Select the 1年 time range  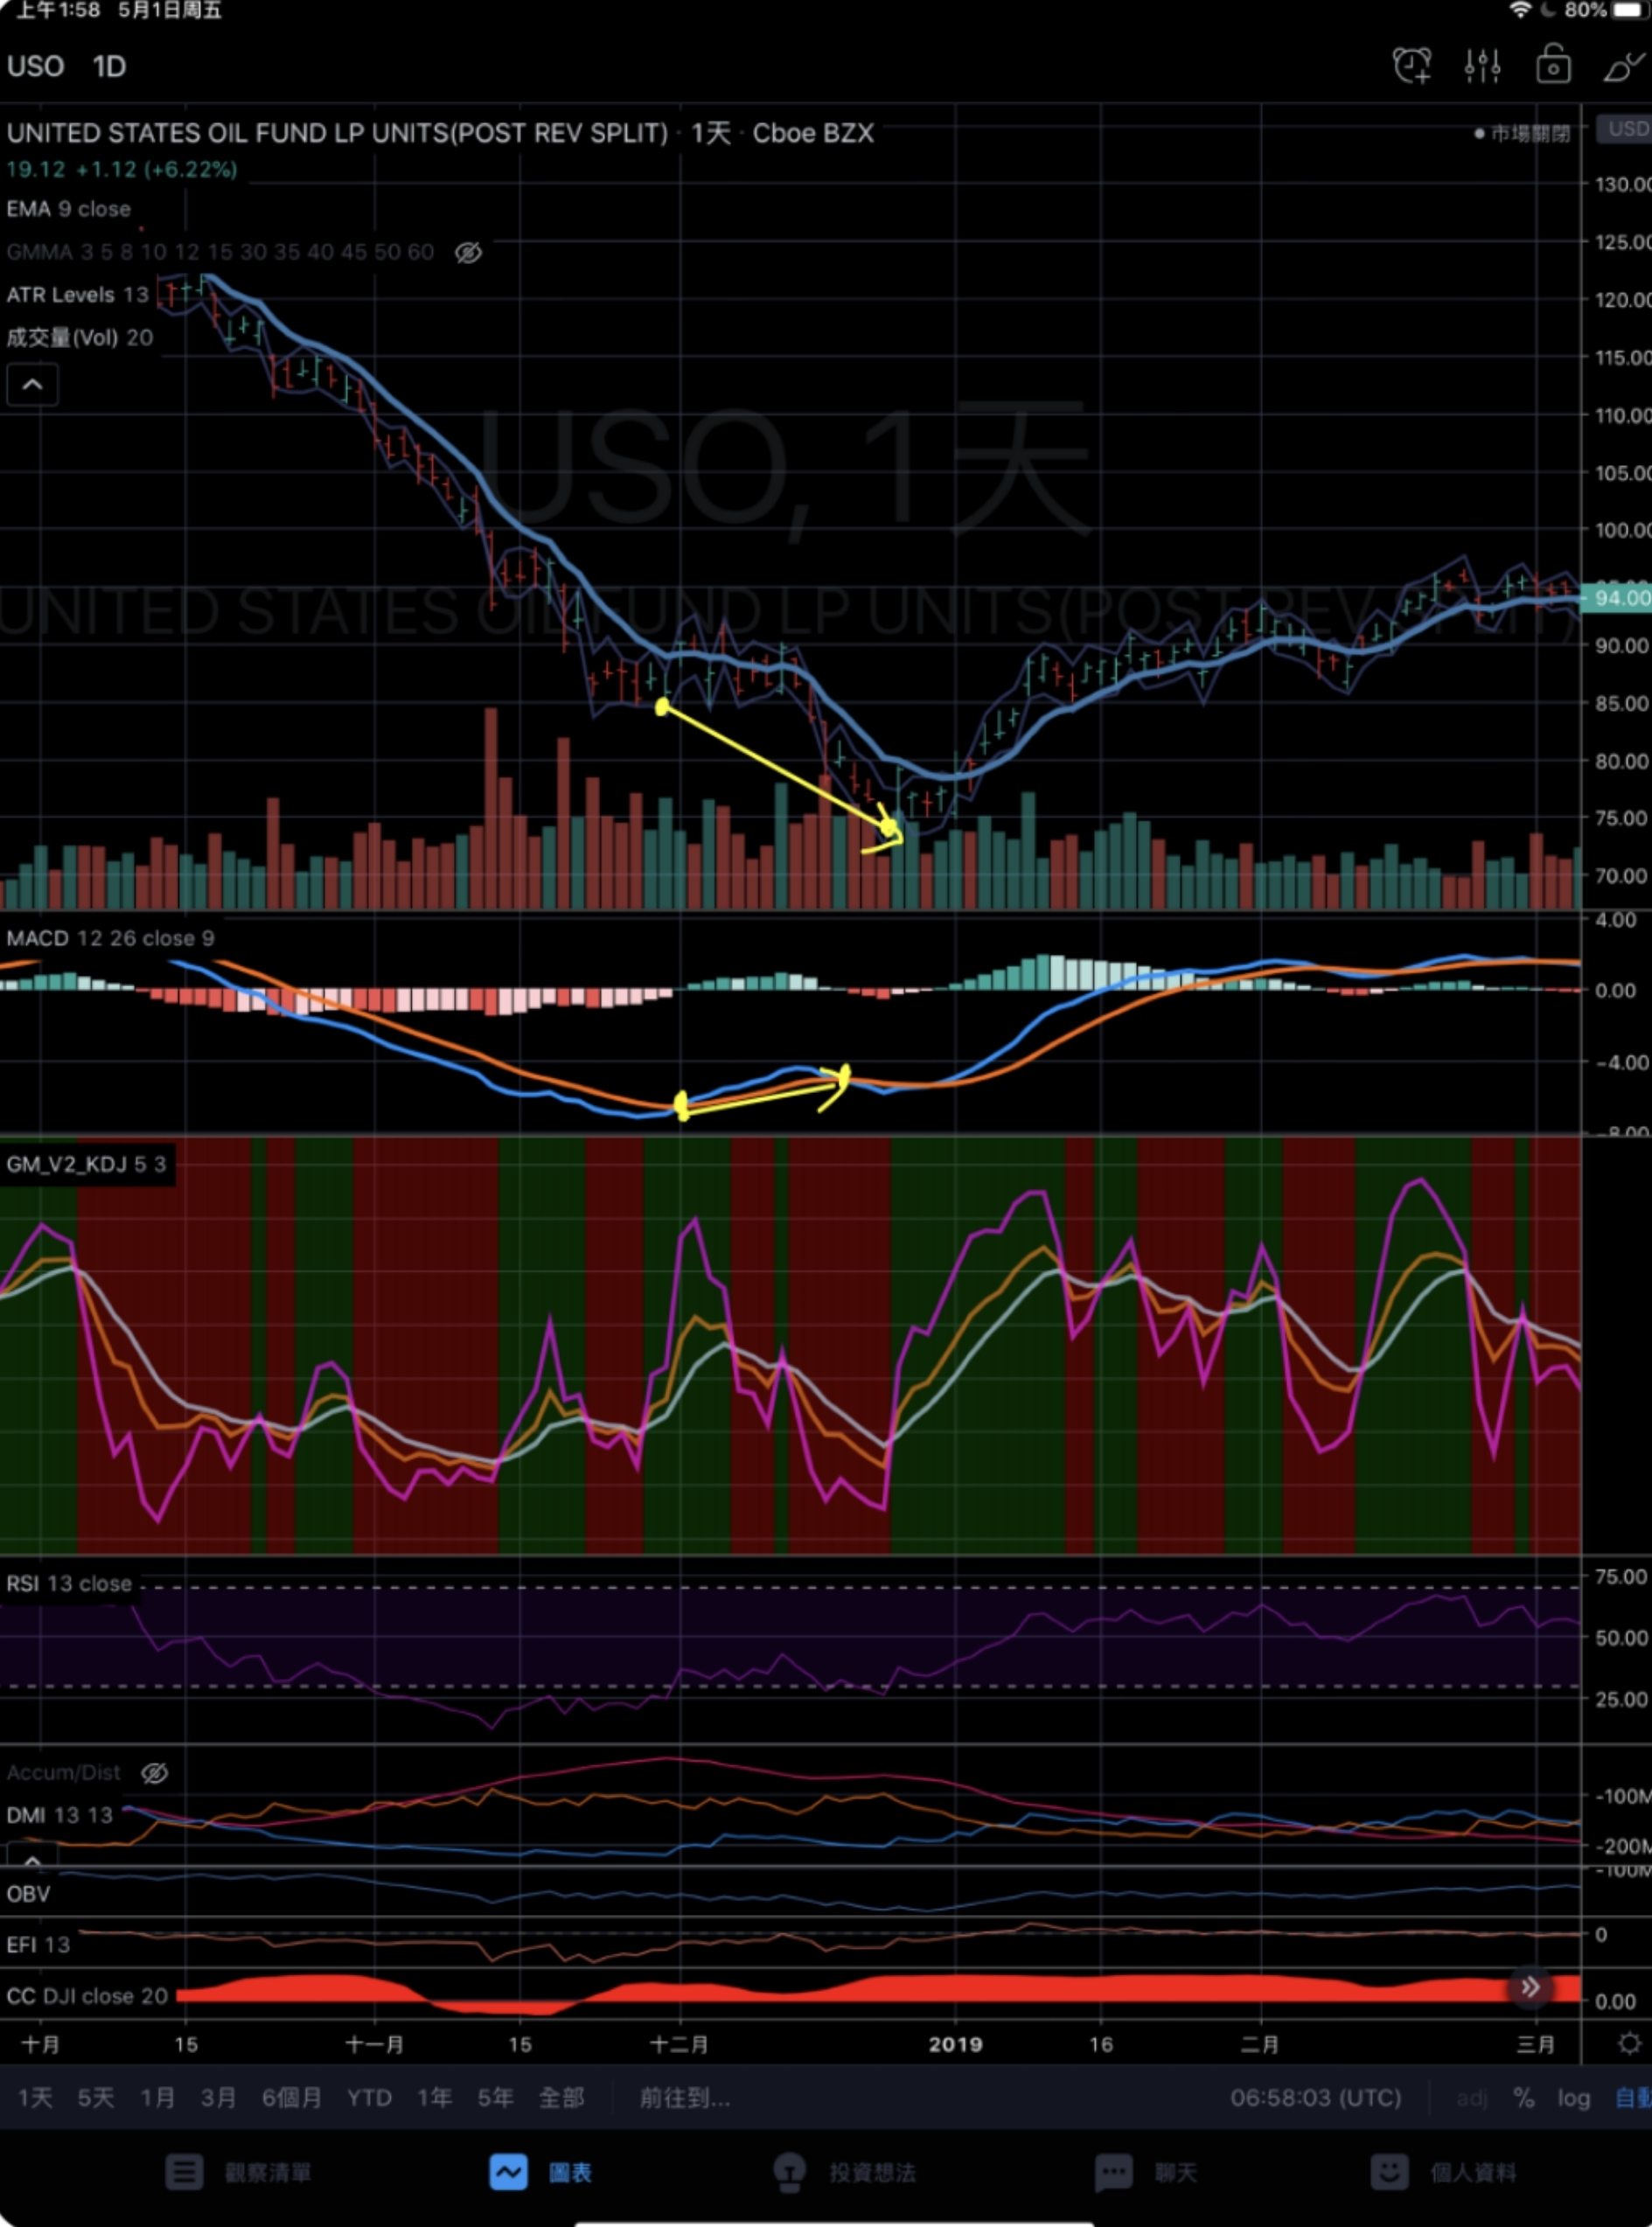point(434,2097)
